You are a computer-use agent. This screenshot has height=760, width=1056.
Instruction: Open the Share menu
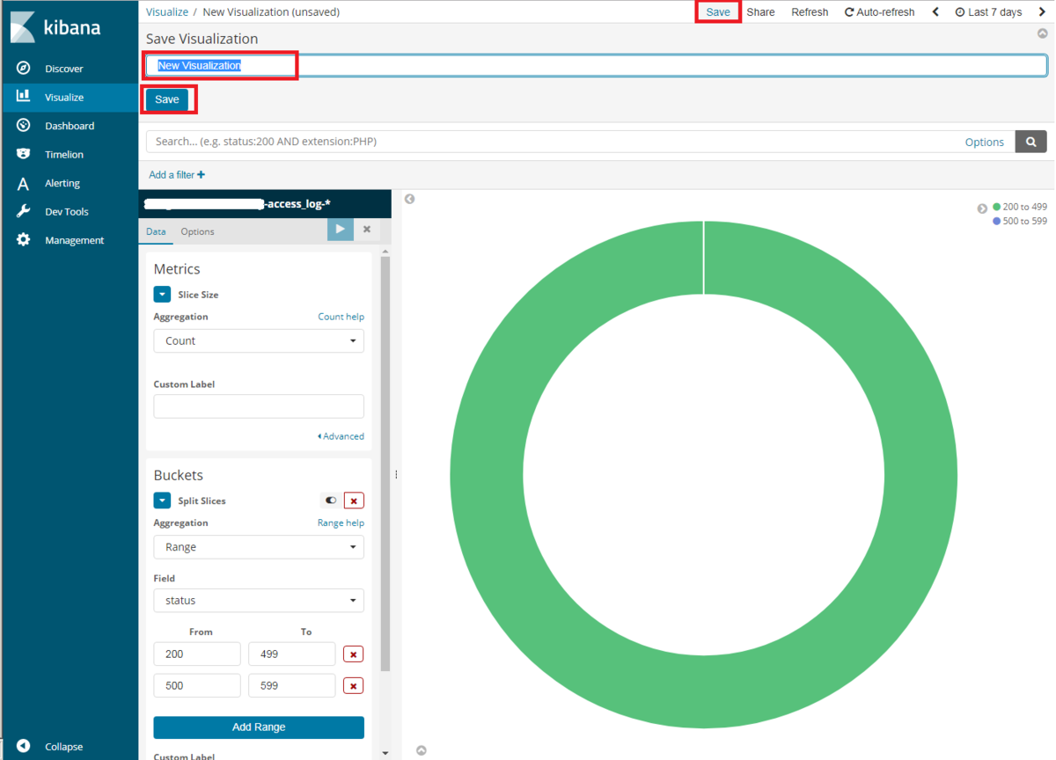(760, 12)
